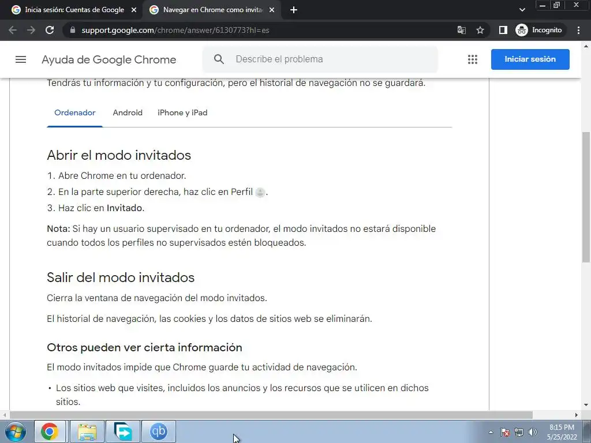591x443 pixels.
Task: Open the Windows Start menu
Action: [x=16, y=431]
